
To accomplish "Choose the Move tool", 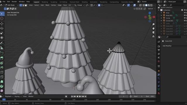I will point(2,24).
